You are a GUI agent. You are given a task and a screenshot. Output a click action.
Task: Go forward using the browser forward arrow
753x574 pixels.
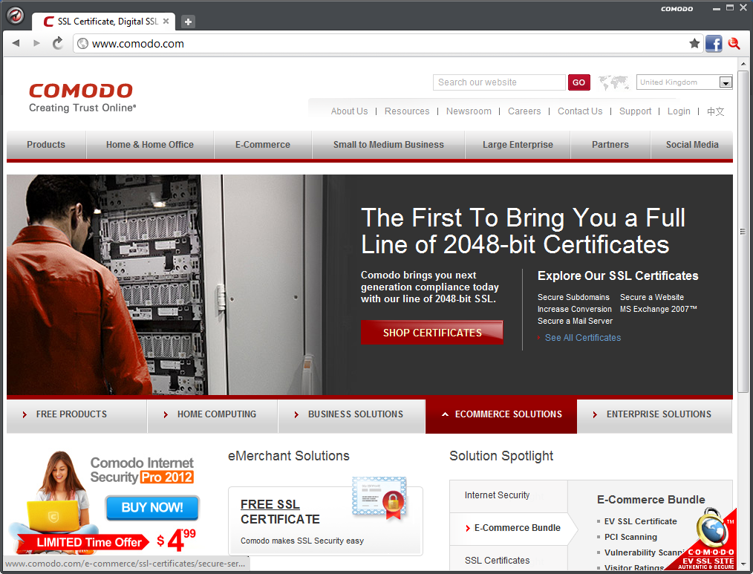(x=36, y=43)
